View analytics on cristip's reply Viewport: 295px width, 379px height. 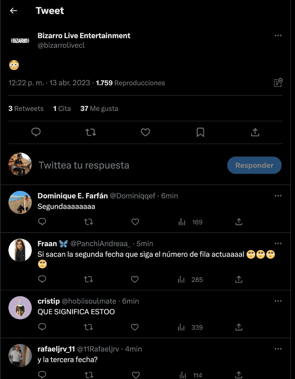pos(182,327)
